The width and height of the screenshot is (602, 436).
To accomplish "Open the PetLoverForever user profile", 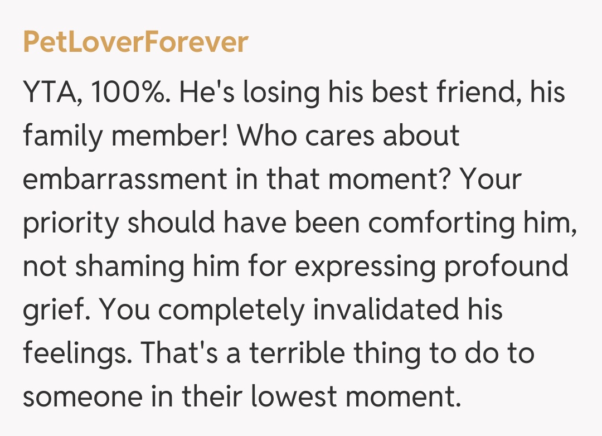I will (x=135, y=42).
